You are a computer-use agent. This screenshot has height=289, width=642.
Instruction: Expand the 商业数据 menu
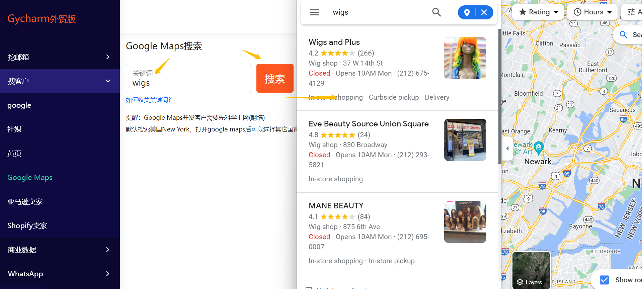pyautogui.click(x=60, y=250)
